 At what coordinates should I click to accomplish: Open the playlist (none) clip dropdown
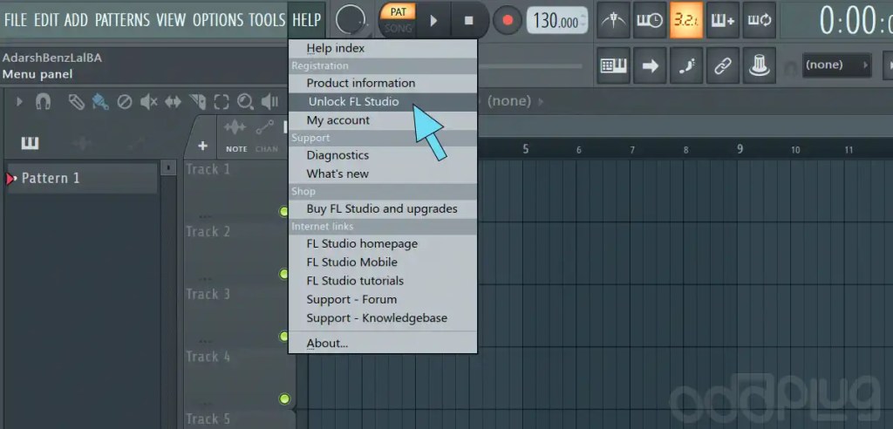[515, 101]
